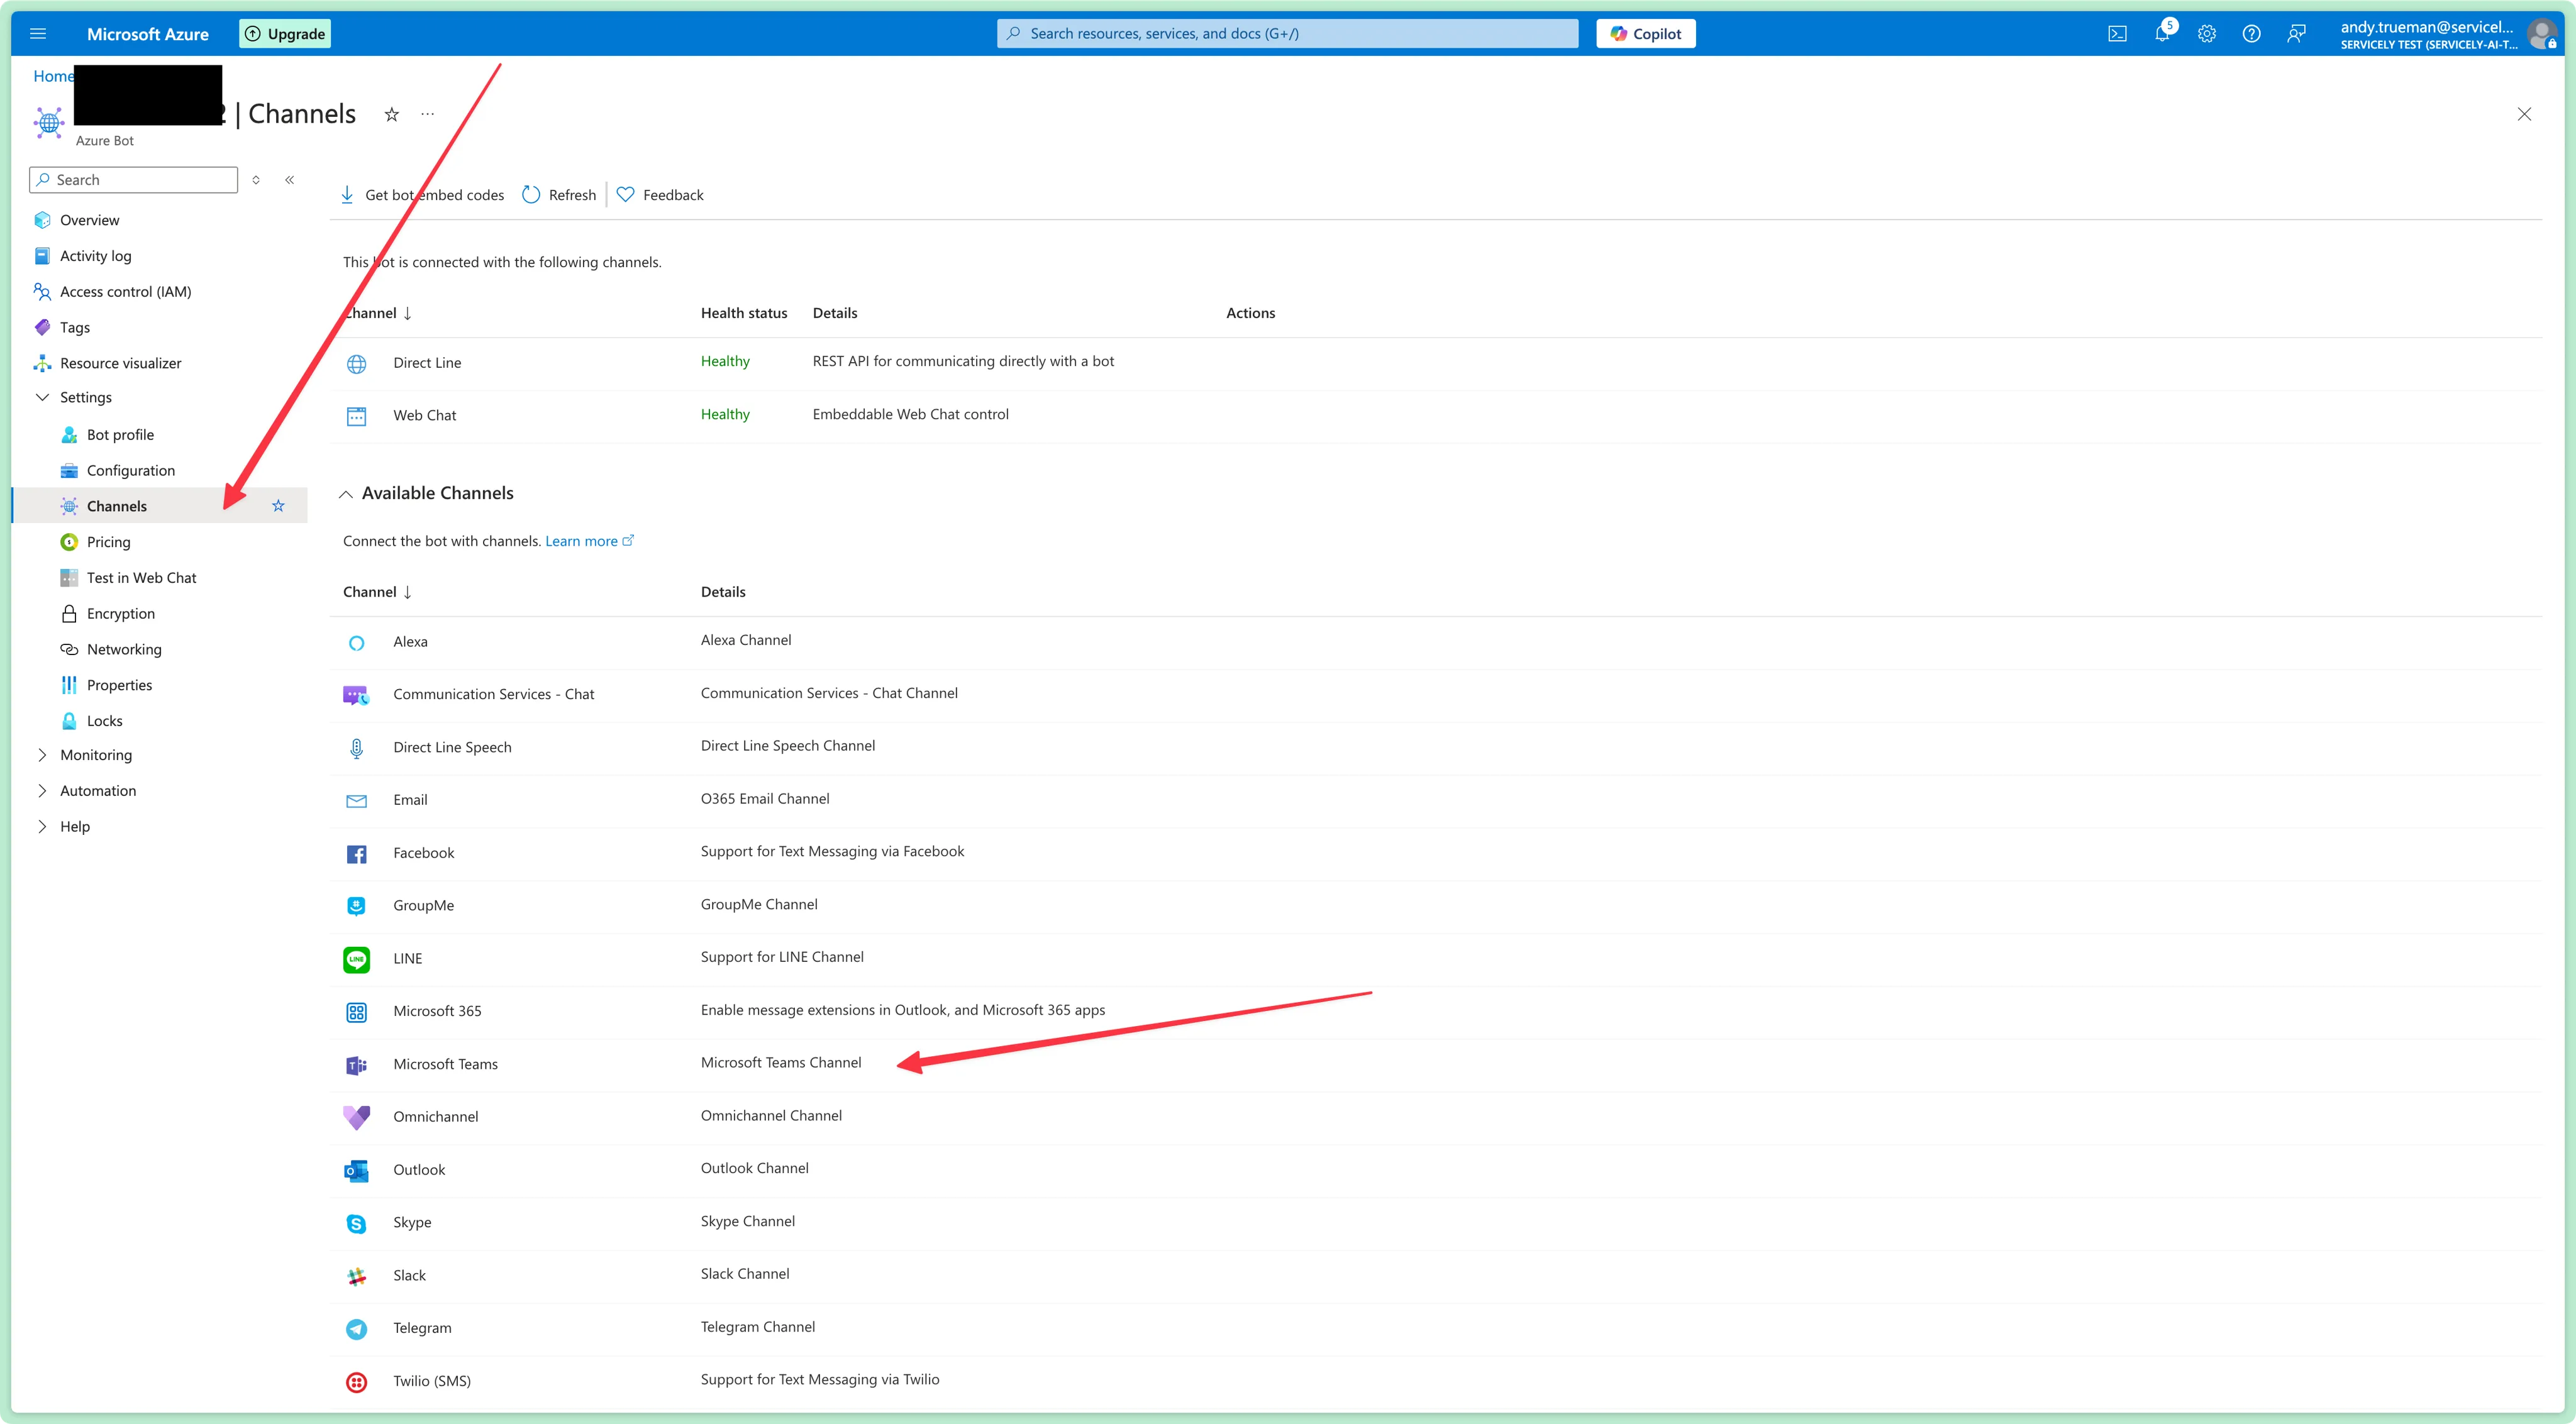Click the Facebook channel icon
This screenshot has height=1424, width=2576.
(356, 854)
